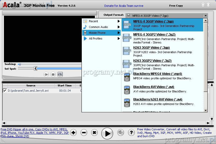This screenshot has height=144, width=216.
Task: Start conversion with the large play button
Action: (x=107, y=133)
